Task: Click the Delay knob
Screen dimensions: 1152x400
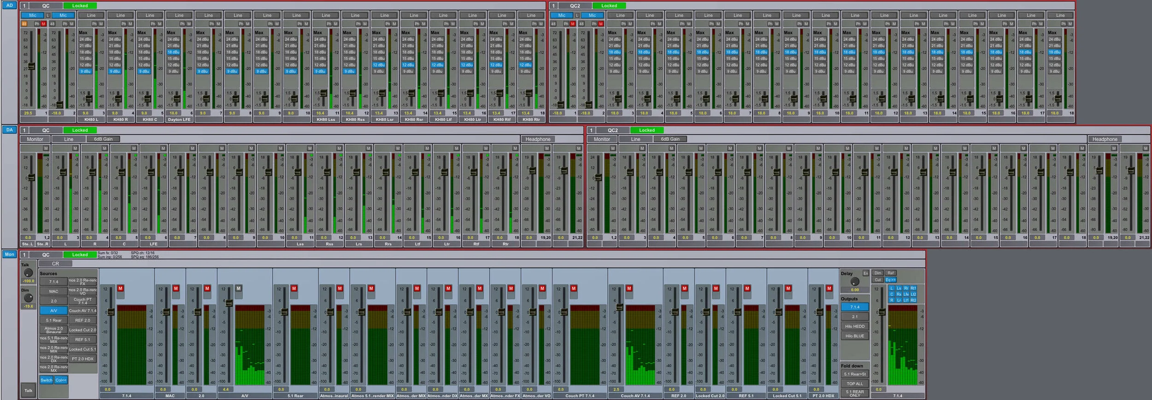Action: 855,282
